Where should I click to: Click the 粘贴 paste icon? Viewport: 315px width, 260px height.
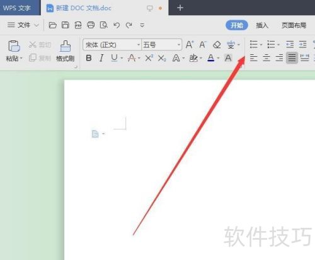pyautogui.click(x=14, y=46)
